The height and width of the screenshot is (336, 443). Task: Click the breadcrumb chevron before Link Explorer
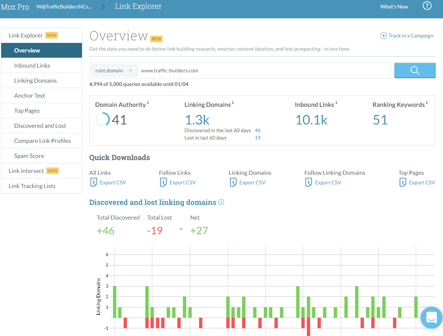click(103, 6)
